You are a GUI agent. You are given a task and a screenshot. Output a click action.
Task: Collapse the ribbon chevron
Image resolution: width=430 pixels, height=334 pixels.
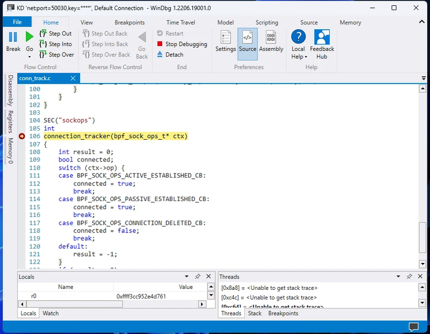(421, 22)
